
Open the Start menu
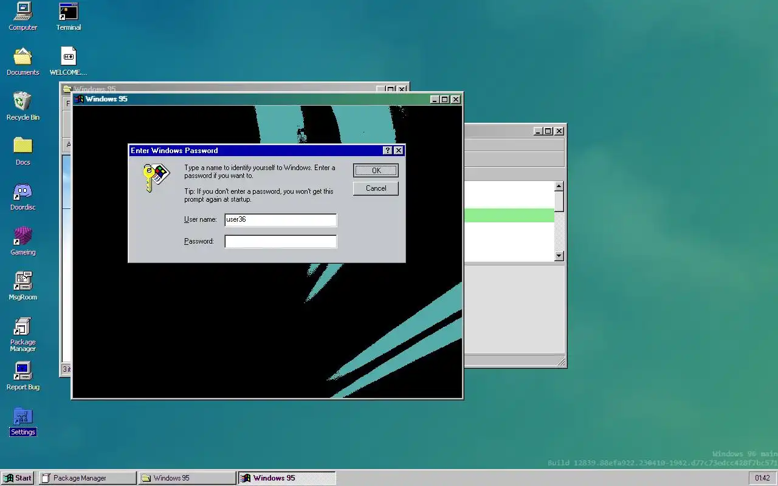(18, 478)
